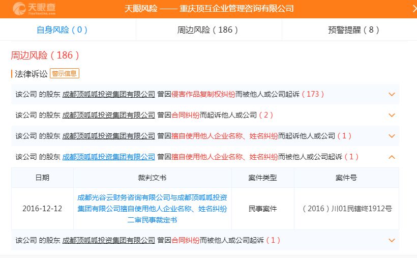Switch to 周边风险 (186) tab
This screenshot has width=417, height=258.
coord(207,30)
